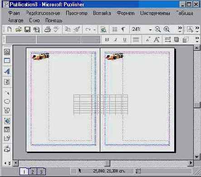Image resolution: width=201 pixels, height=177 pixels.
Task: Go to page 3 button
Action: pyautogui.click(x=41, y=172)
